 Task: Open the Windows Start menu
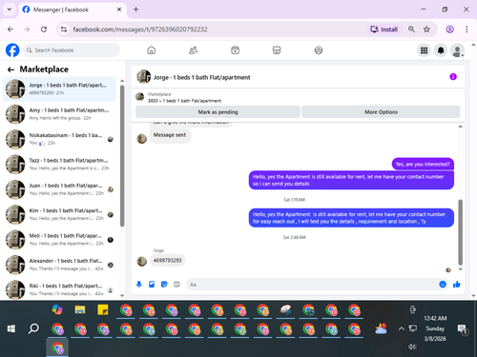(11, 328)
